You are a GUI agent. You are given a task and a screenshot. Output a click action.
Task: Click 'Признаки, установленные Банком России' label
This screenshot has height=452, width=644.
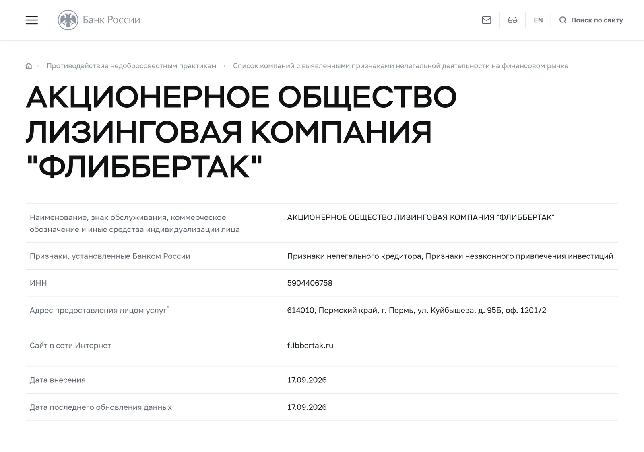tap(110, 256)
